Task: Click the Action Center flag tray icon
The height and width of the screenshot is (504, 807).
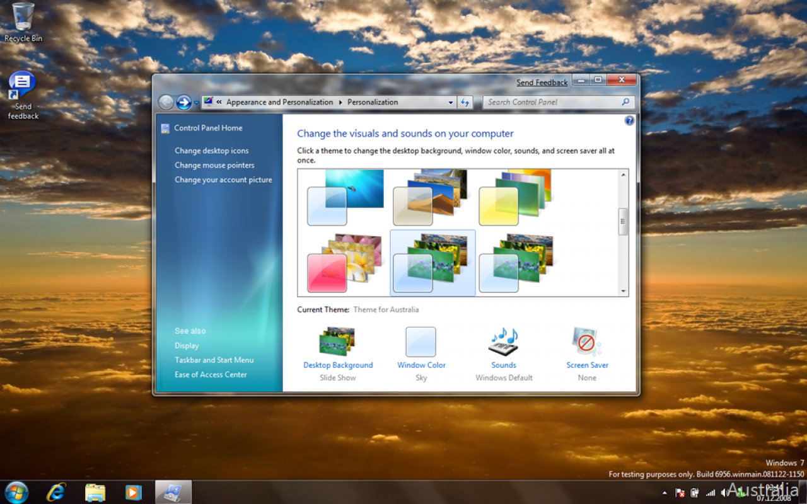Action: (x=680, y=493)
